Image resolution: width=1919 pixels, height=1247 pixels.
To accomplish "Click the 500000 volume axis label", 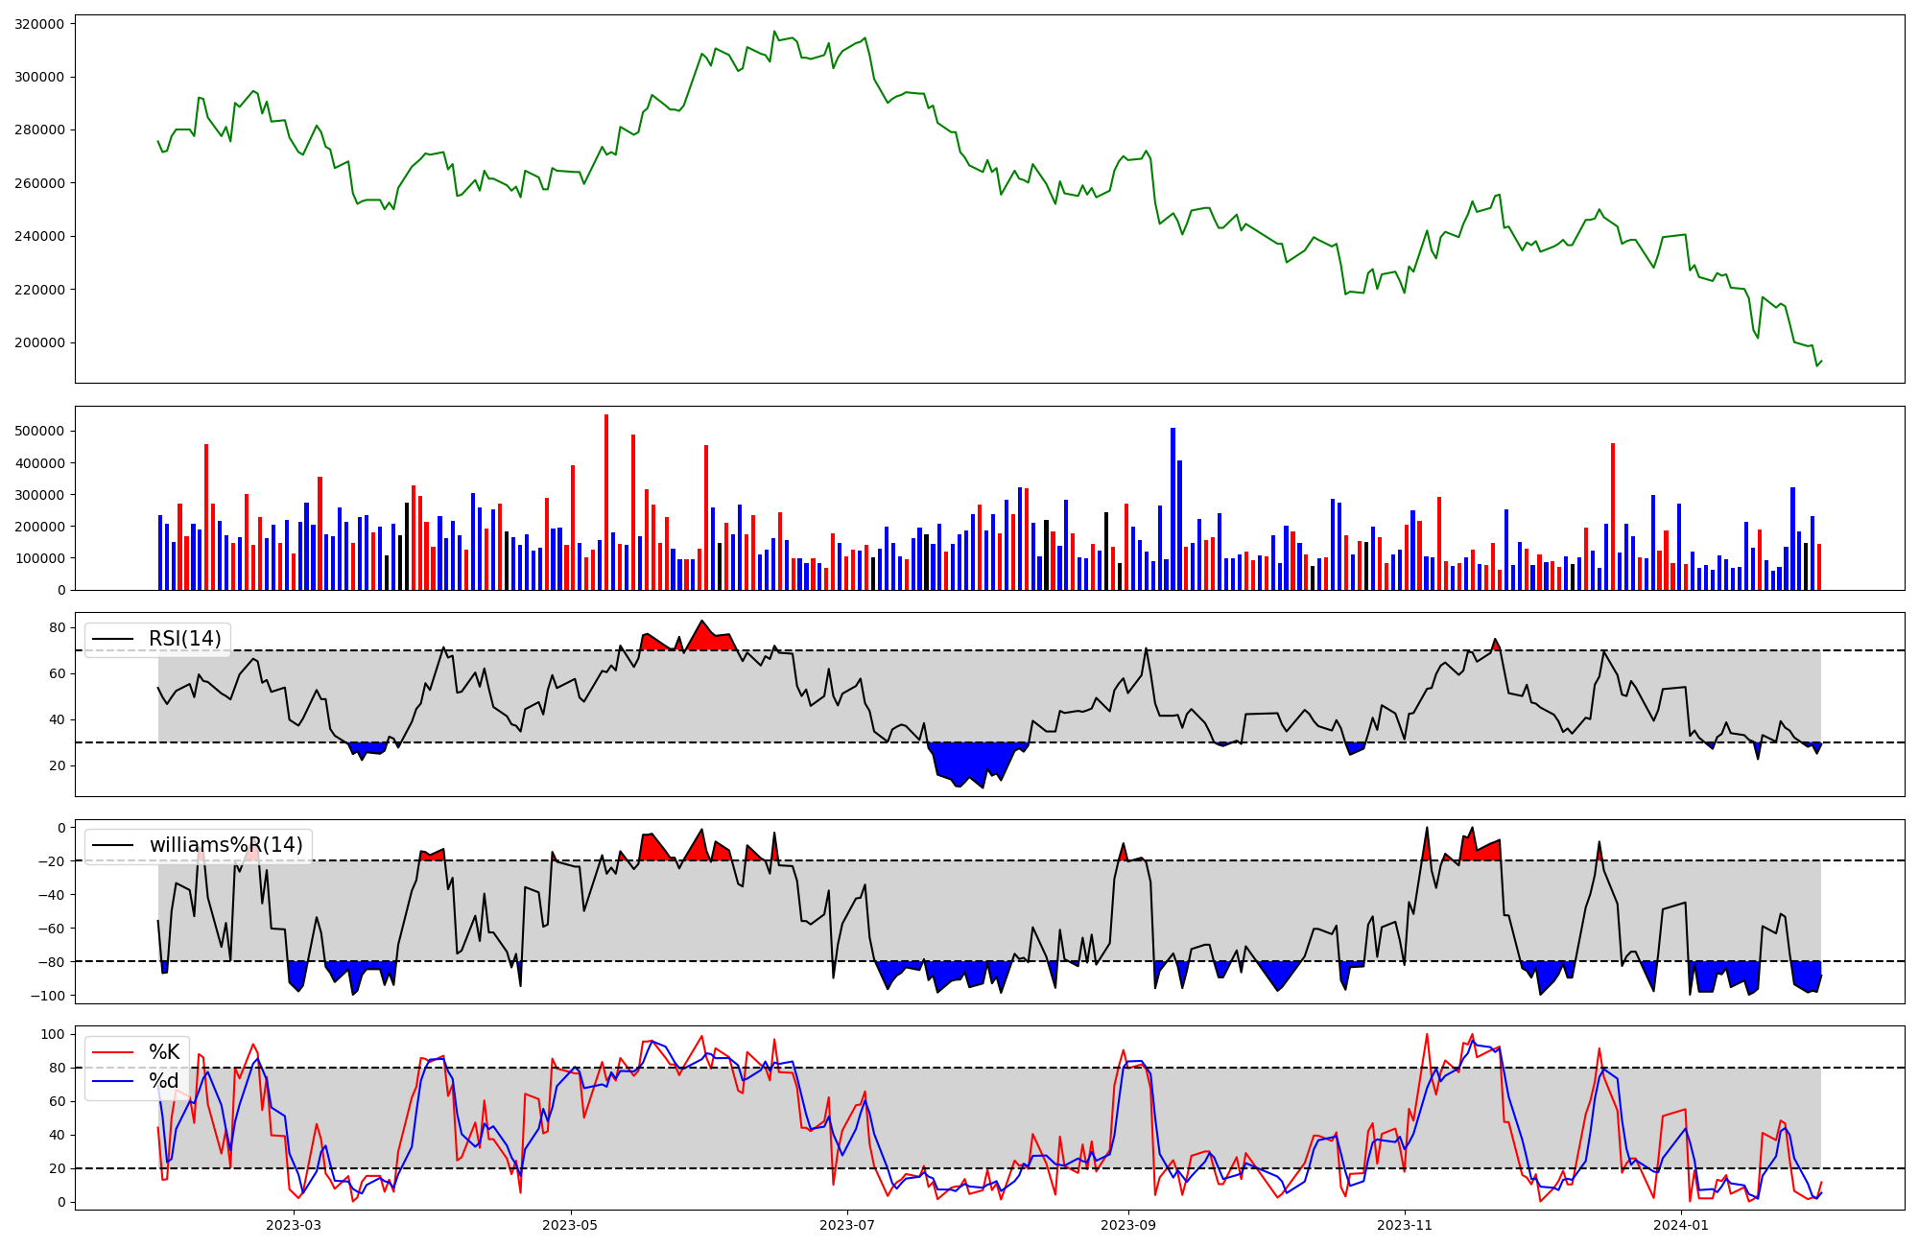I will pyautogui.click(x=39, y=431).
